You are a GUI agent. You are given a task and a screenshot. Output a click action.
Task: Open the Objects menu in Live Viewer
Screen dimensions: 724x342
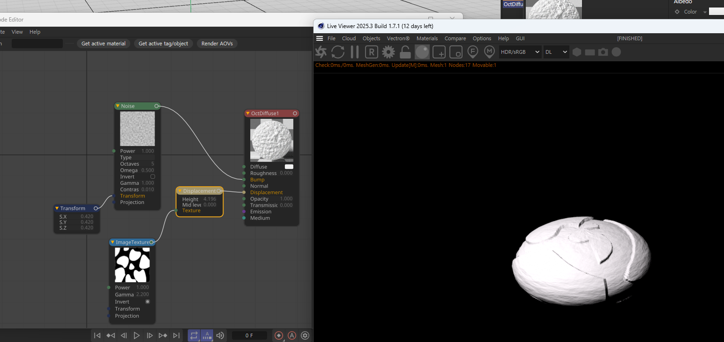pos(371,38)
